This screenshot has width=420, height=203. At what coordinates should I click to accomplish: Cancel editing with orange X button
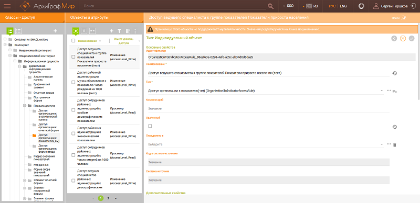tap(403, 39)
